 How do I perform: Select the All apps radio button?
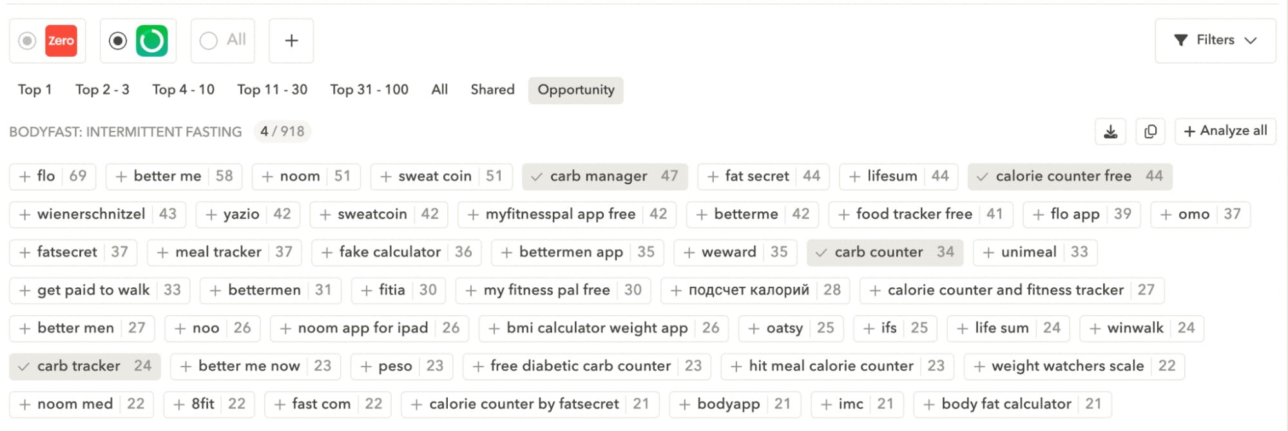[x=208, y=41]
